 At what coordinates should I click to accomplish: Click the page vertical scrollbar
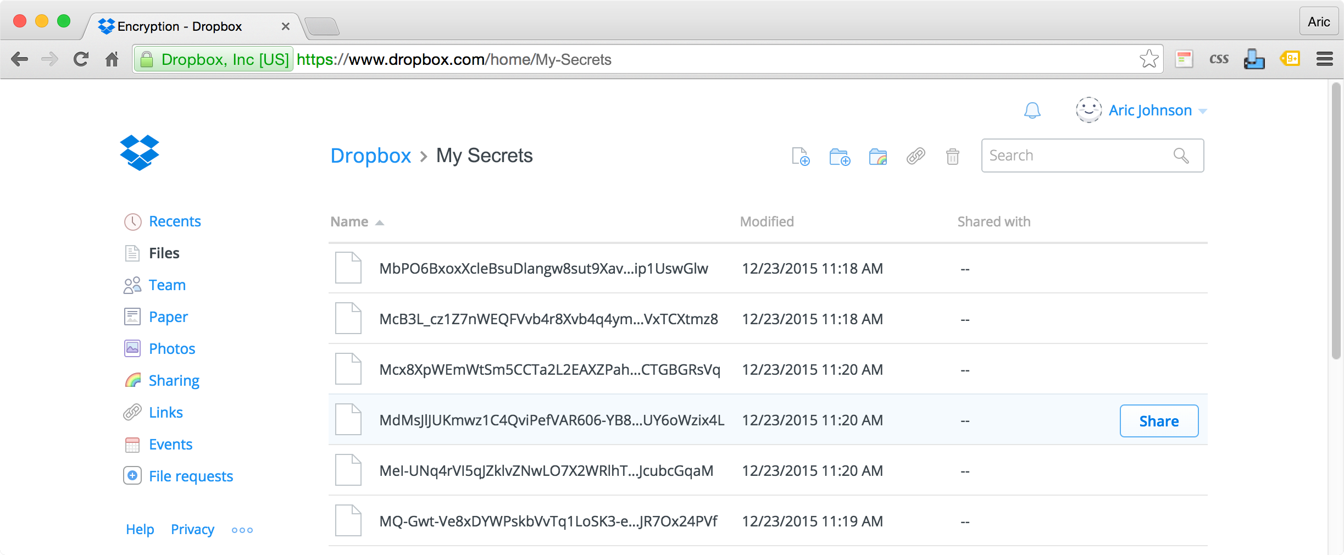click(1336, 220)
